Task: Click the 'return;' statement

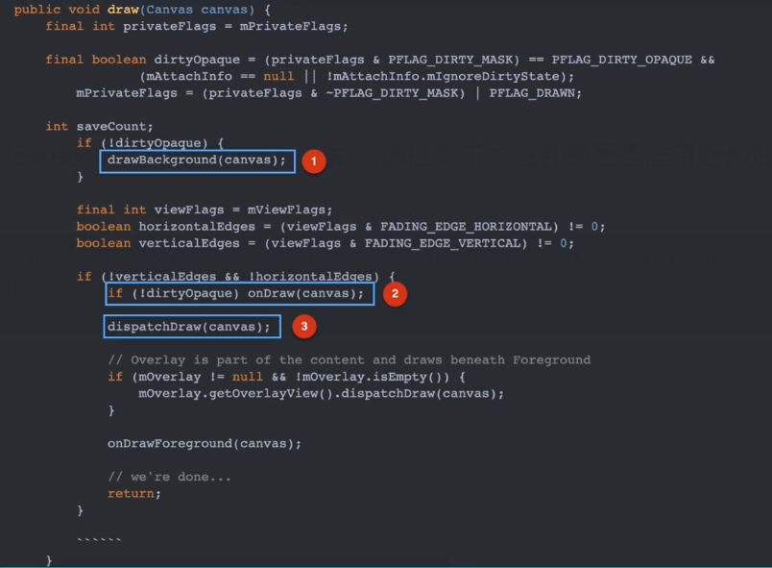Action: (134, 494)
